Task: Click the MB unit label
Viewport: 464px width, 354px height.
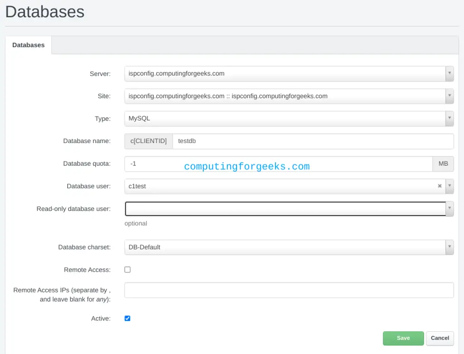Action: (443, 164)
